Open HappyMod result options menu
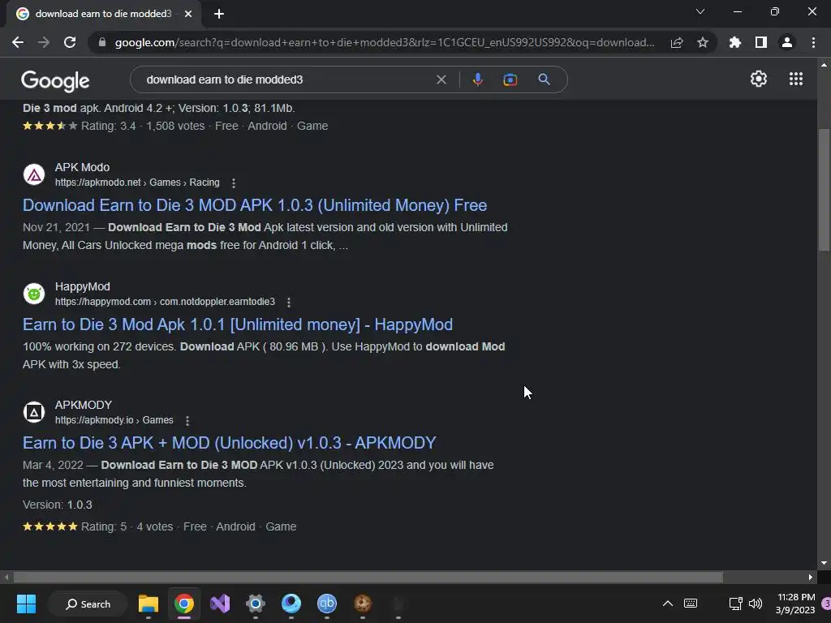The width and height of the screenshot is (831, 623). pos(288,302)
